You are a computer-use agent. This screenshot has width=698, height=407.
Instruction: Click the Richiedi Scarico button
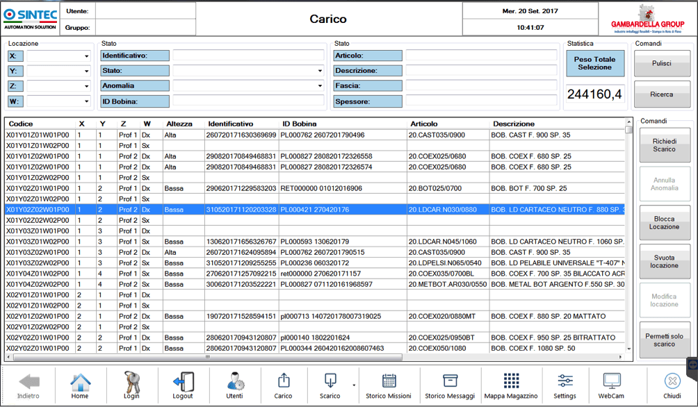click(665, 145)
